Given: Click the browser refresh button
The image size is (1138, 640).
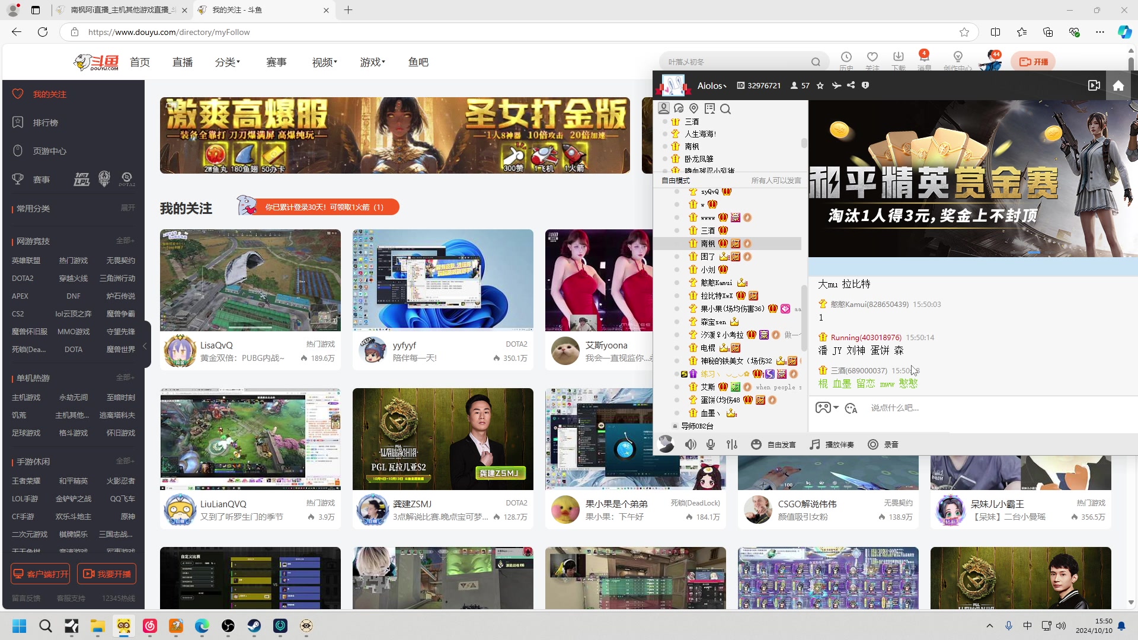Looking at the screenshot, I should coord(43,32).
